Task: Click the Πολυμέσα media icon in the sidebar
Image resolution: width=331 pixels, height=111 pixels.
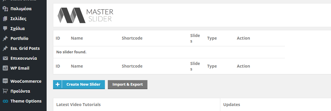Action: pos(5,9)
